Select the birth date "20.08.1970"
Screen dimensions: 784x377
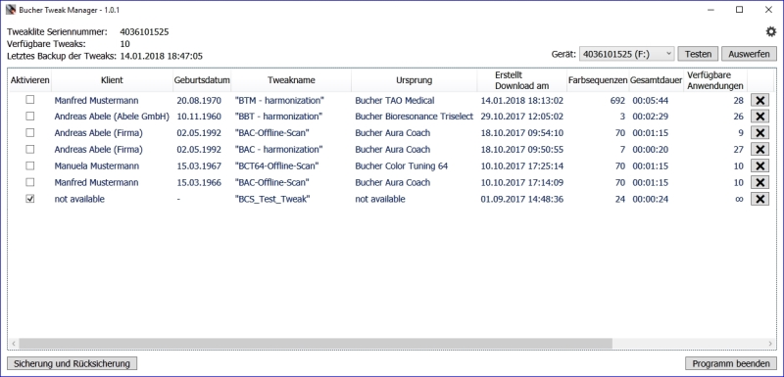click(x=199, y=100)
